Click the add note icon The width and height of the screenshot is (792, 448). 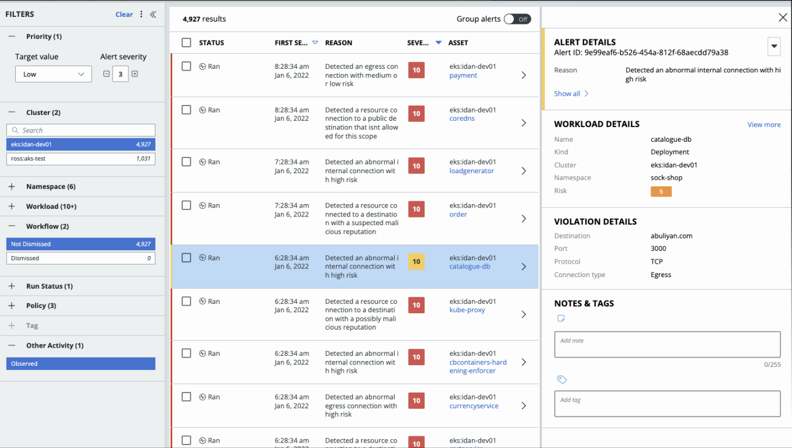(x=561, y=318)
